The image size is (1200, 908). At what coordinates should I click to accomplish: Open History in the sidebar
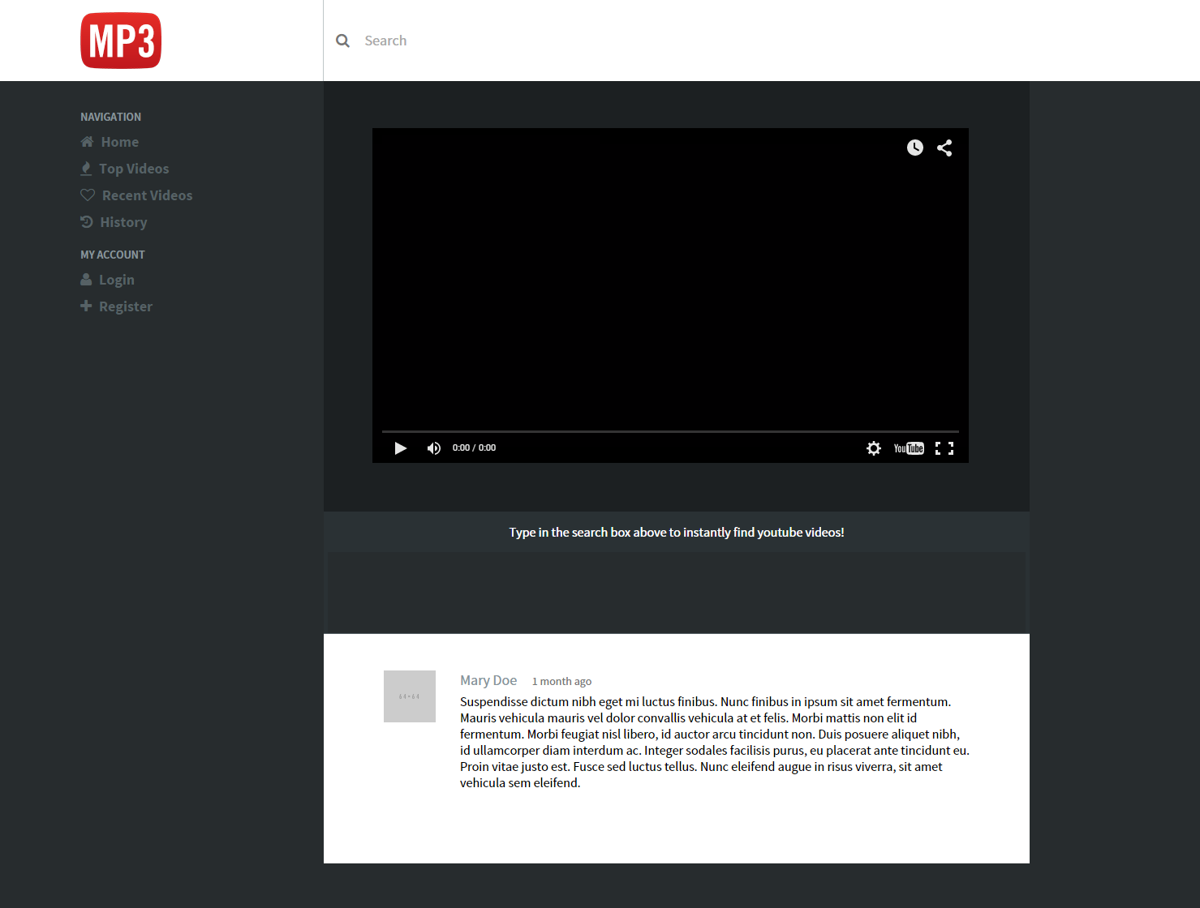pyautogui.click(x=123, y=222)
